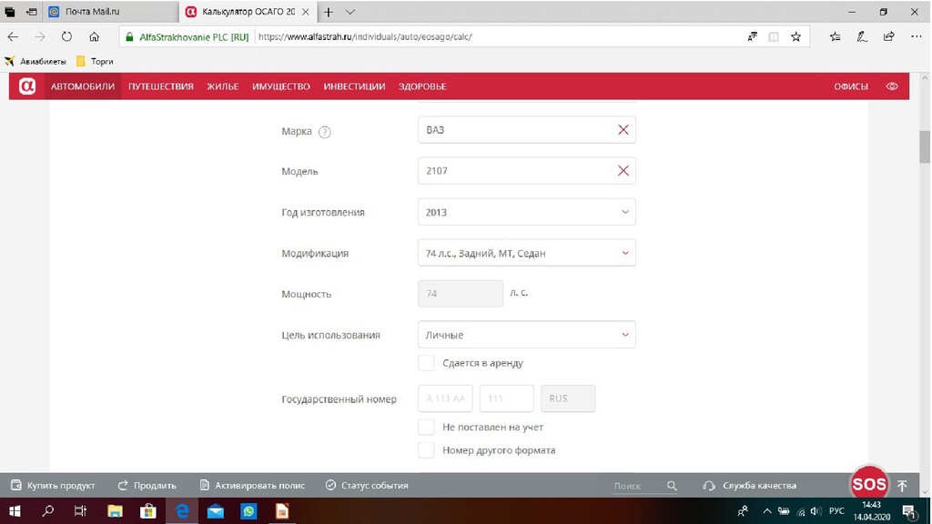Click the share page icon
The width and height of the screenshot is (932, 524).
[x=888, y=36]
